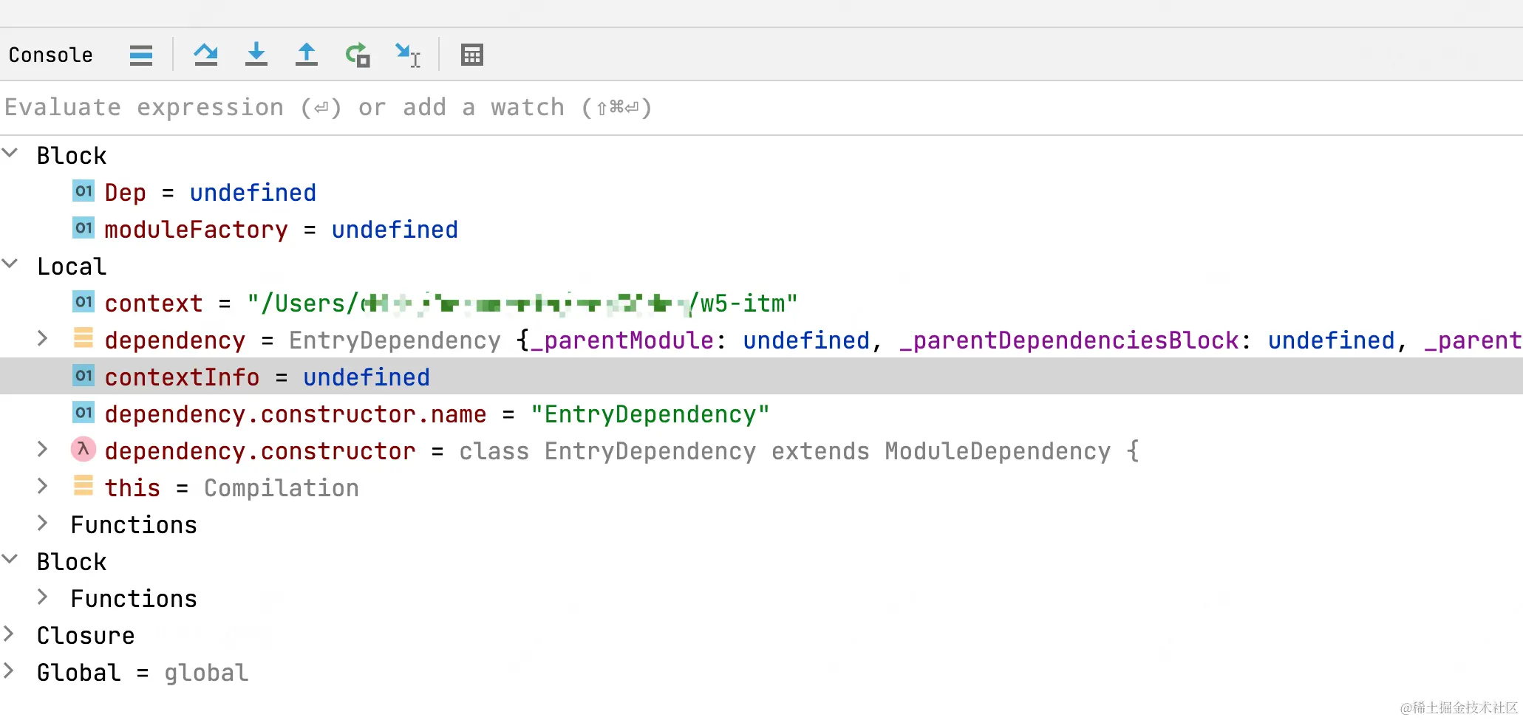Click the lambda icon beside dependency.constructor
Viewport: 1523px width, 720px height.
[x=84, y=449]
